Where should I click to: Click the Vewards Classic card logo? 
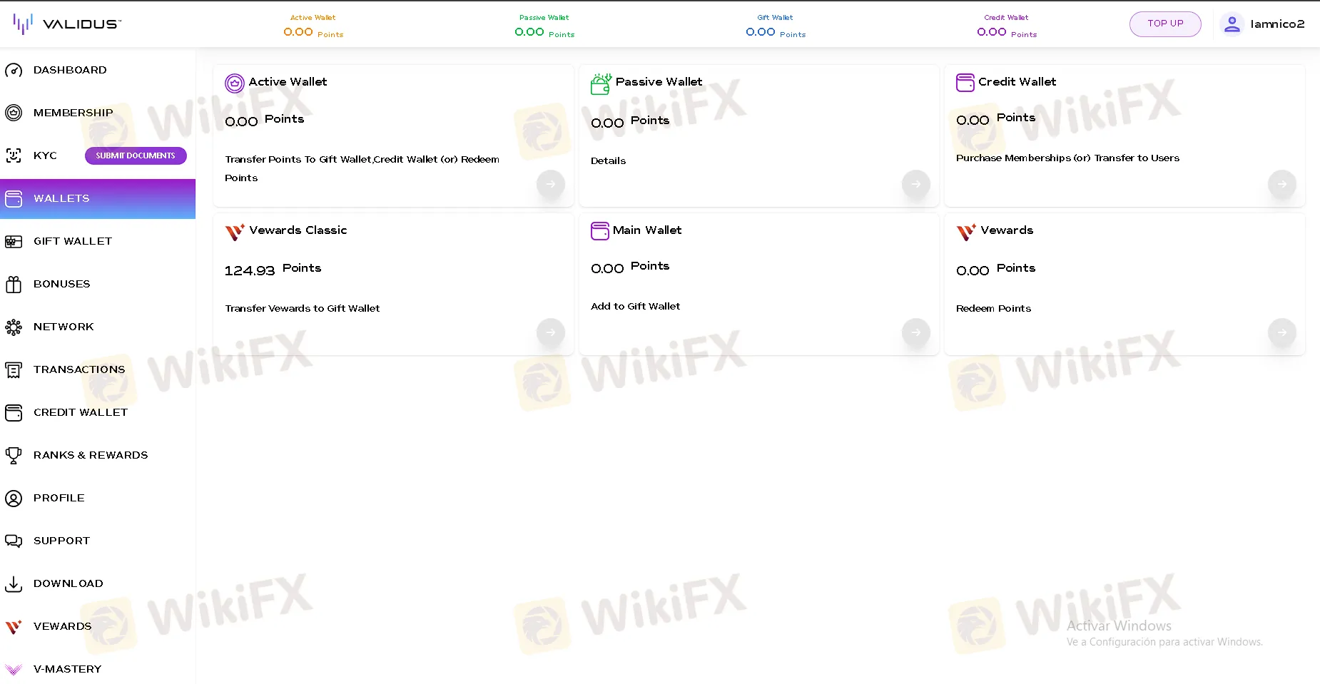tap(235, 232)
